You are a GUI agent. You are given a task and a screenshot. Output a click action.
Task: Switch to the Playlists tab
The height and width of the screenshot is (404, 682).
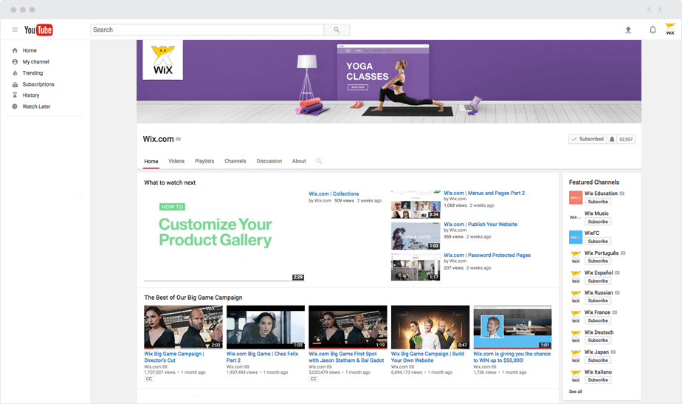pos(204,161)
